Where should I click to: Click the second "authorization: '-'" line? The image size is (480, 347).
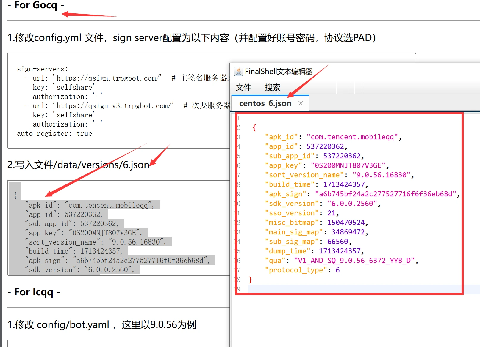coord(68,124)
